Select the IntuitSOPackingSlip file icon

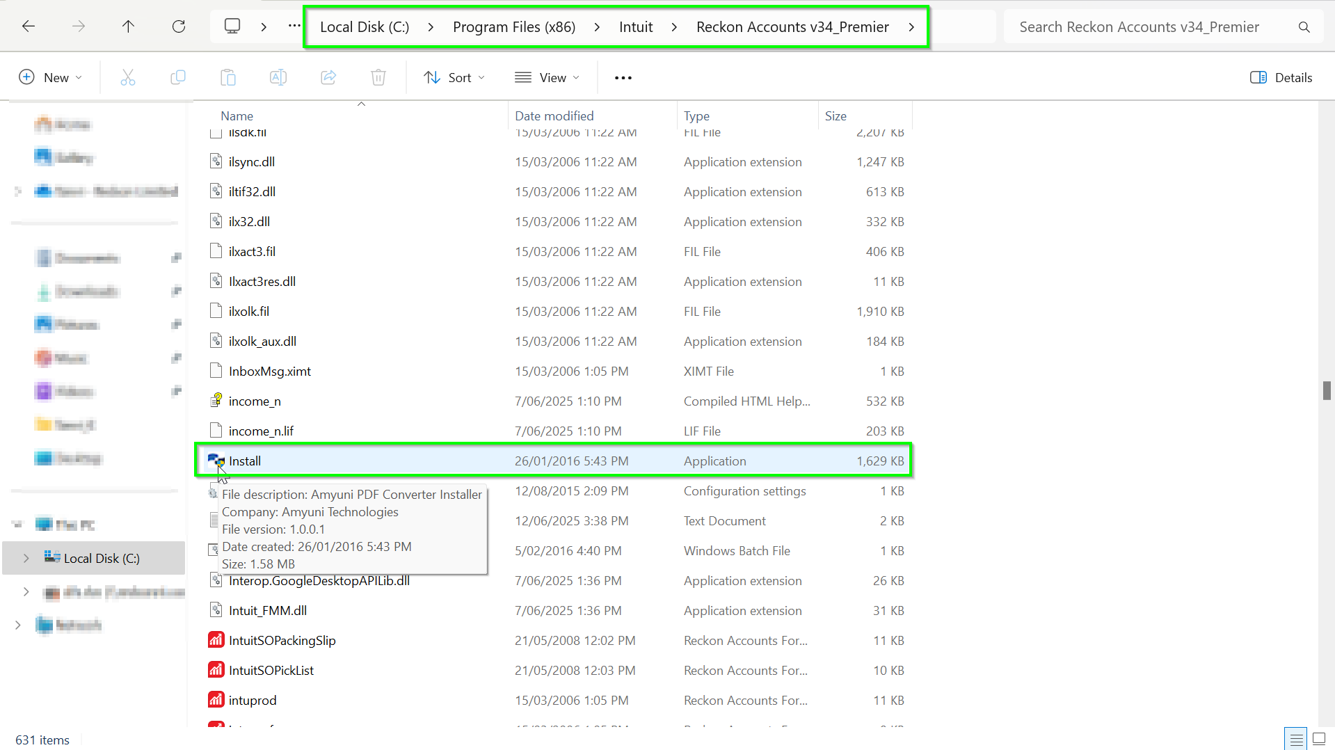(216, 640)
